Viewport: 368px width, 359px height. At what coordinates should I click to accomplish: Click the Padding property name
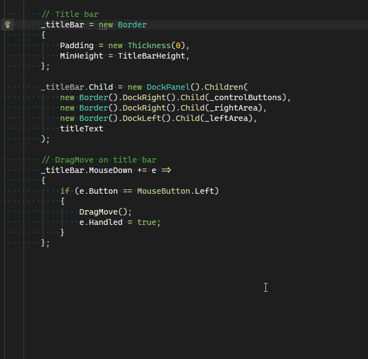77,45
